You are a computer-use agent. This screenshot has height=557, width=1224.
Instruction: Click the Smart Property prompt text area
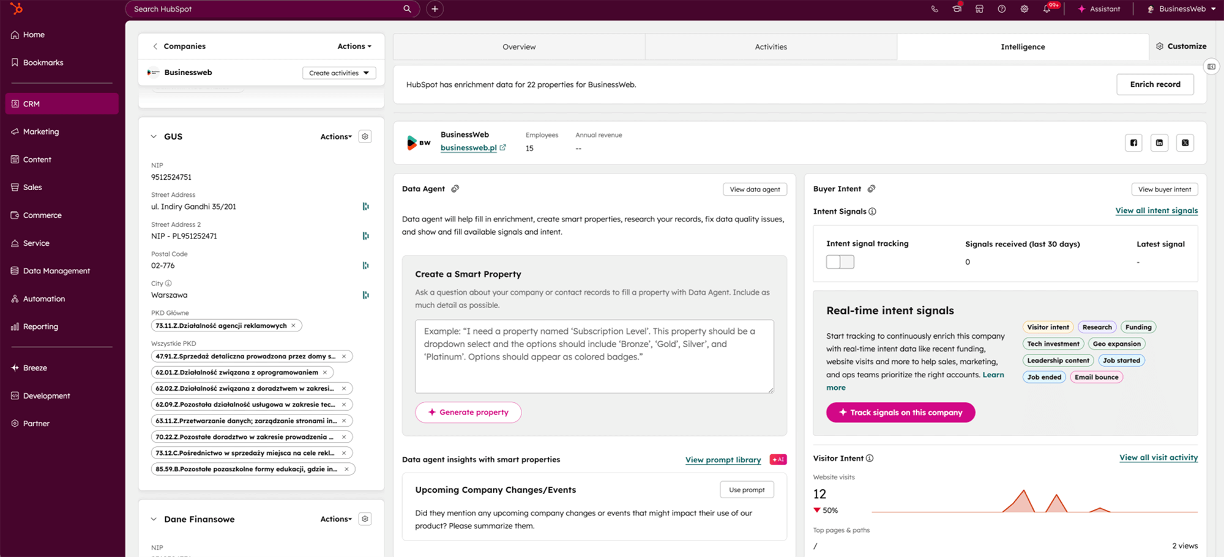[594, 356]
